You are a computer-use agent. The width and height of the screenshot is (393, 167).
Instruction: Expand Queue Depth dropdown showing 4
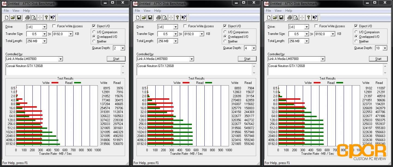[x=254, y=48]
